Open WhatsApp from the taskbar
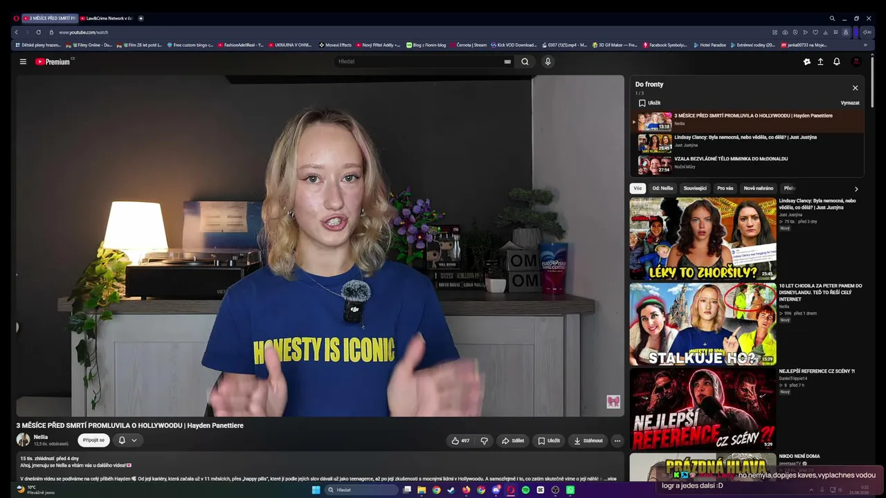The image size is (886, 498). pos(570,490)
